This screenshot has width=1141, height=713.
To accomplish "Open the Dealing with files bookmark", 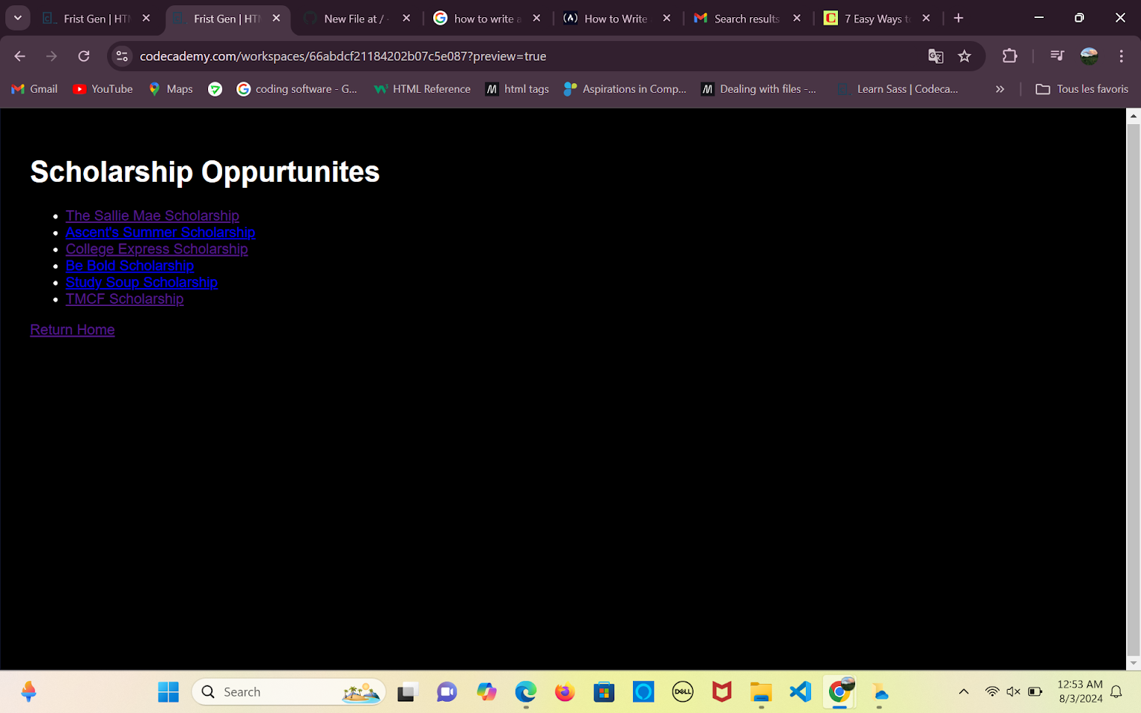I will point(759,89).
